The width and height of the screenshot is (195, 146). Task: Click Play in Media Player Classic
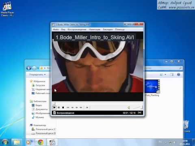(54, 107)
